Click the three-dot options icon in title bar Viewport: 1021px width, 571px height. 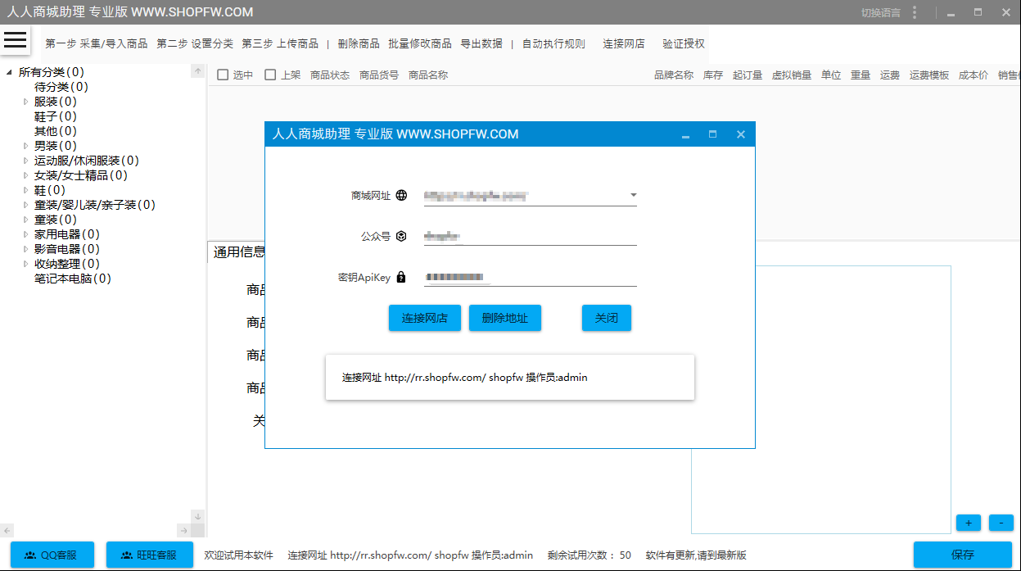[915, 12]
